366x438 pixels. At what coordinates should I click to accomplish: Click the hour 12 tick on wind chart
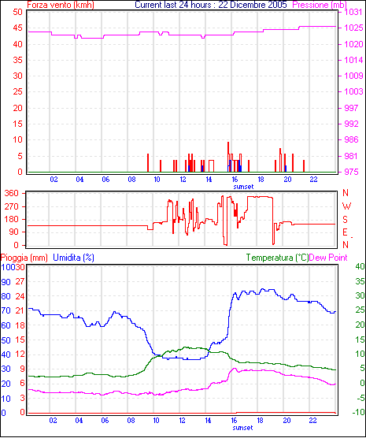pos(183,180)
